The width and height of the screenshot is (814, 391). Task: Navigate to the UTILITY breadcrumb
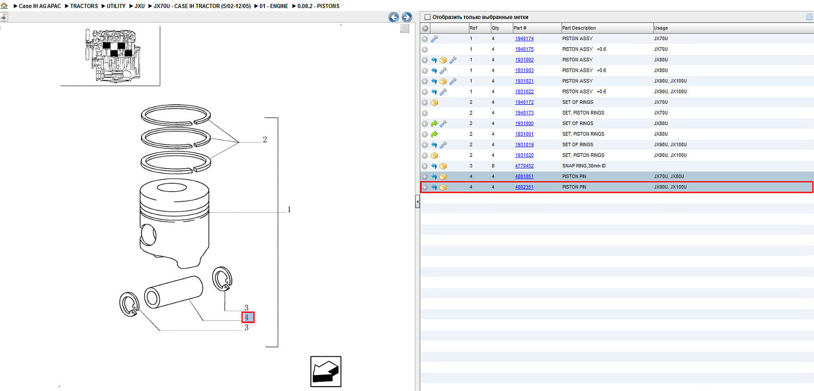pos(116,6)
